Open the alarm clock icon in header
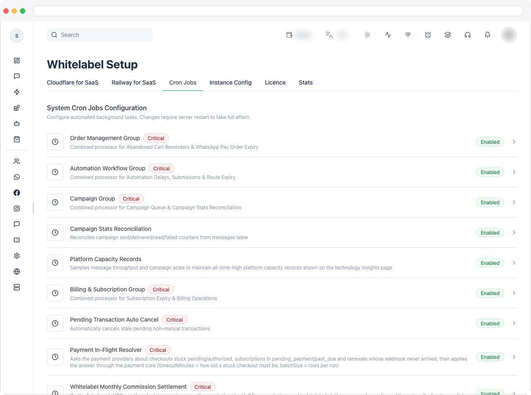 [428, 35]
